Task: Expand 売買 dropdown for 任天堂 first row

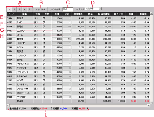Action: (51, 20)
